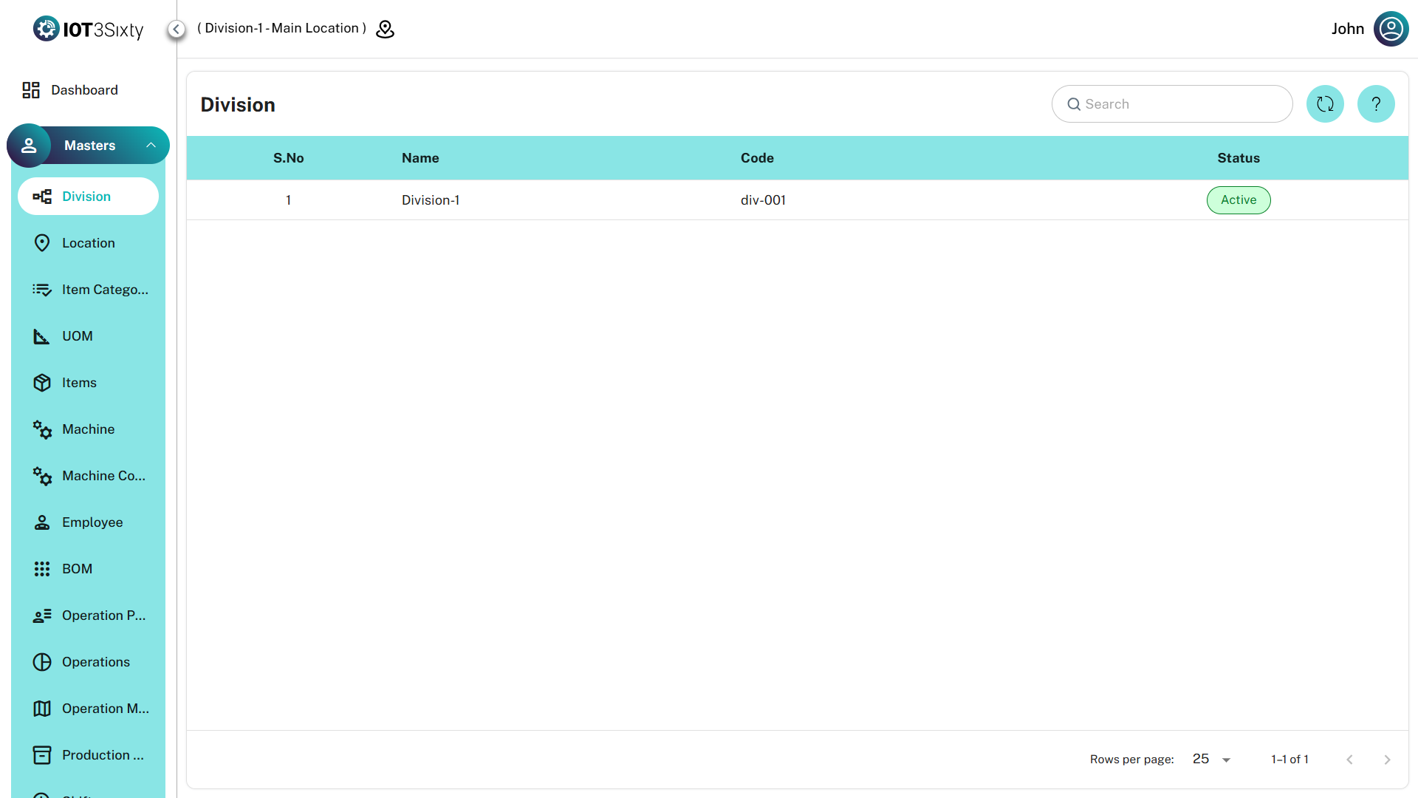This screenshot has width=1418, height=798.
Task: Navigate to Location in sidebar
Action: 89,243
